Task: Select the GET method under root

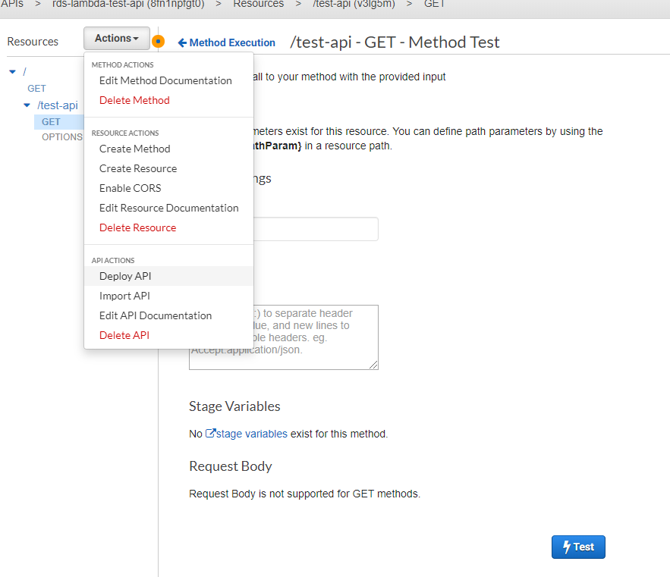Action: click(36, 89)
